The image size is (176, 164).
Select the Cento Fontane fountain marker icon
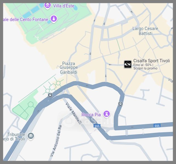[x=54, y=19]
